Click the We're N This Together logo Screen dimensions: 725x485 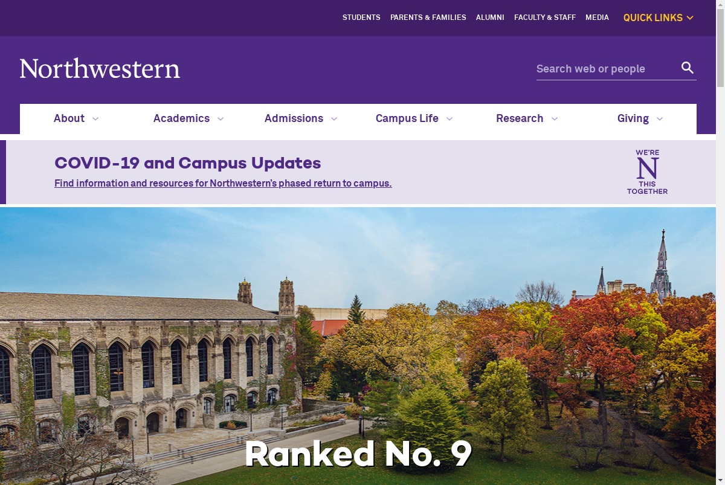click(647, 172)
